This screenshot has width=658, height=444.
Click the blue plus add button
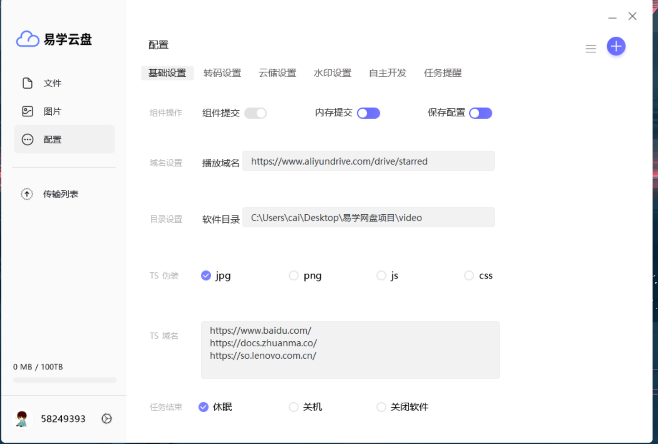616,46
